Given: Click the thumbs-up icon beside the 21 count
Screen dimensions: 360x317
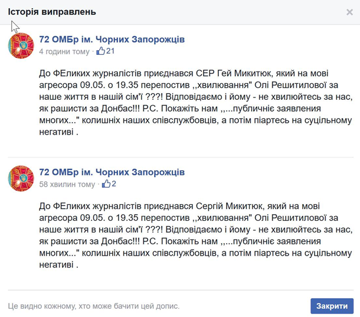Looking at the screenshot, I should [x=101, y=51].
